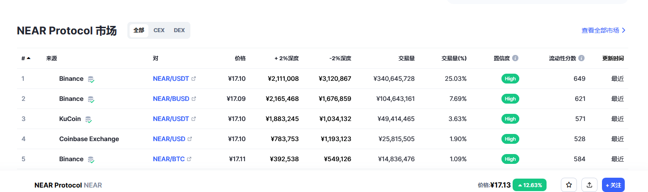This screenshot has height=192, width=648.
Task: Click external link icon beside NEAR/BUSD
Action: point(194,99)
